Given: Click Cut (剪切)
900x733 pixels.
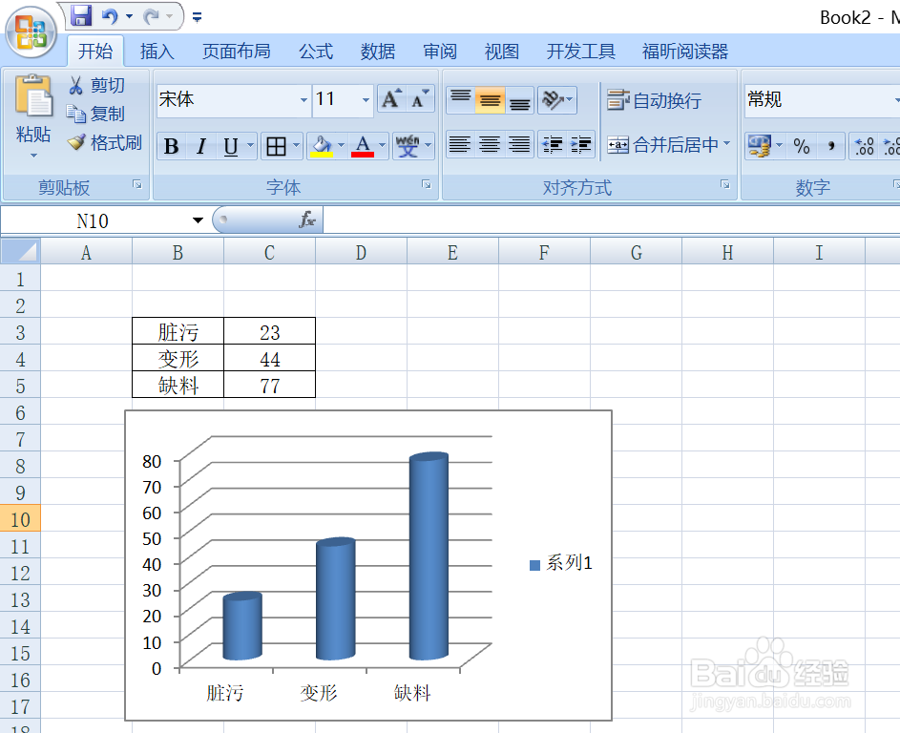Looking at the screenshot, I should click(x=95, y=85).
